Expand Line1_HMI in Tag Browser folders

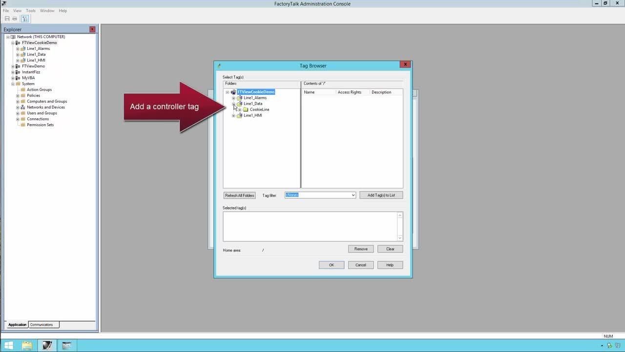click(233, 115)
